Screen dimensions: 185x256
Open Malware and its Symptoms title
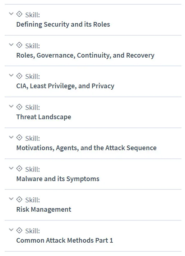pyautogui.click(x=58, y=179)
